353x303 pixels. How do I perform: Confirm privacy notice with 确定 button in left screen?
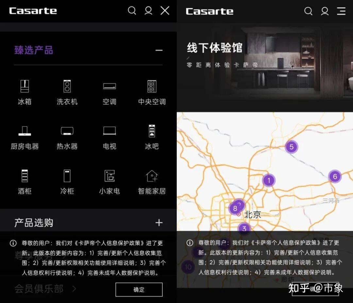point(139,290)
